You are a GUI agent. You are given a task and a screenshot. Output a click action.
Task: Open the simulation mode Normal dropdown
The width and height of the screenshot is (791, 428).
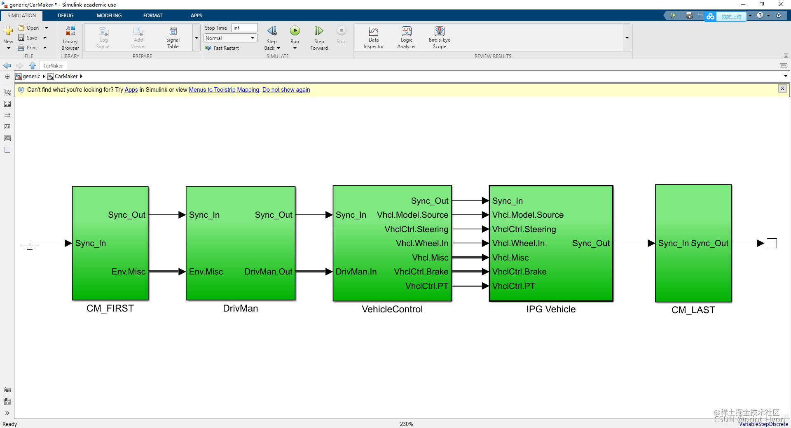(x=231, y=38)
